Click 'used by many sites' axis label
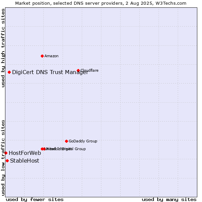 [169, 200]
